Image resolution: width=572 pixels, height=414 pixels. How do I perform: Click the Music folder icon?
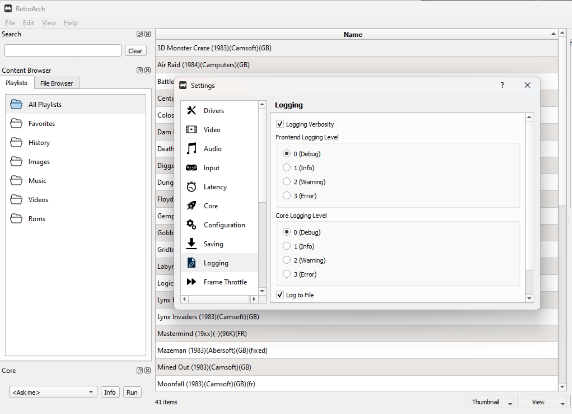pos(16,180)
